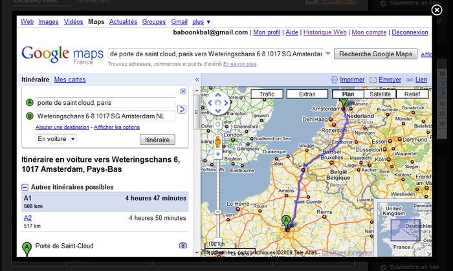
Task: Pan the map up with the arrow
Action: pos(218,94)
